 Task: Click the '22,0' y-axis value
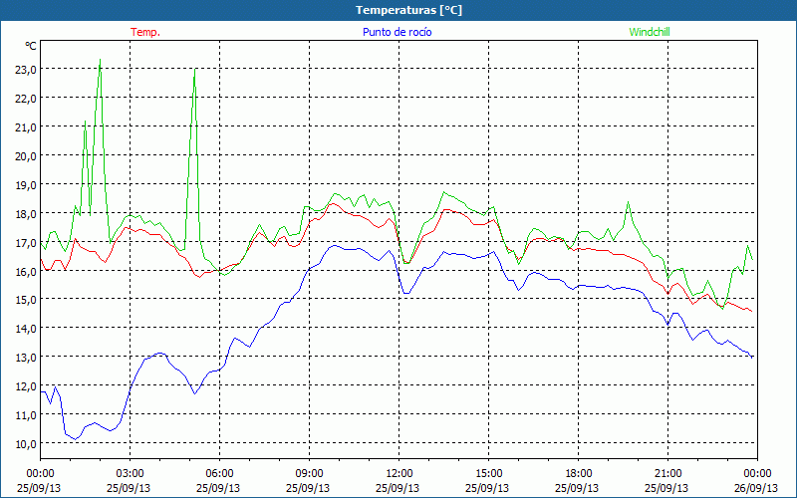(x=26, y=99)
